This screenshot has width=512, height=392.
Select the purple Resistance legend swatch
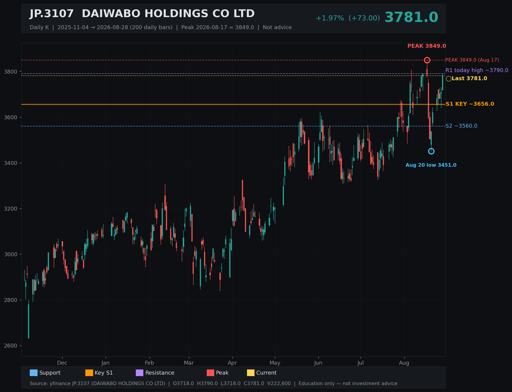point(140,373)
